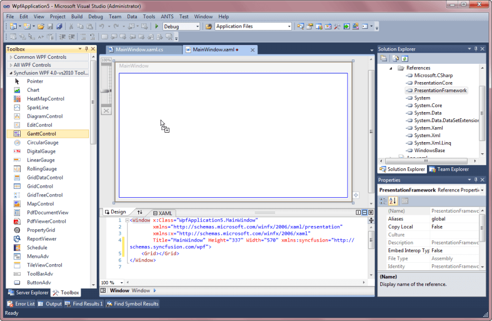Click fit-to-view button below zoom slider
The width and height of the screenshot is (492, 321).
pos(106,111)
